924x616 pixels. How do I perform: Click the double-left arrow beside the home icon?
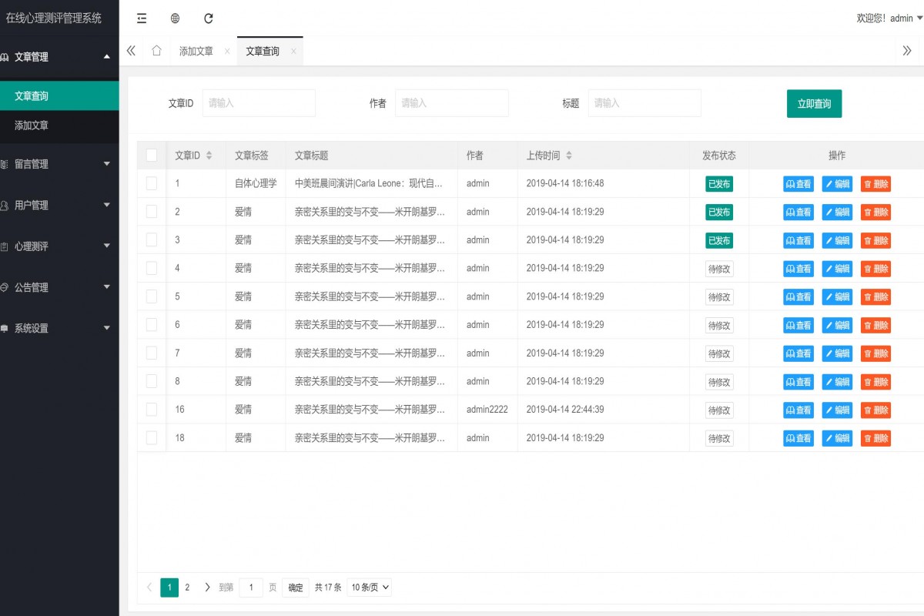(x=130, y=50)
